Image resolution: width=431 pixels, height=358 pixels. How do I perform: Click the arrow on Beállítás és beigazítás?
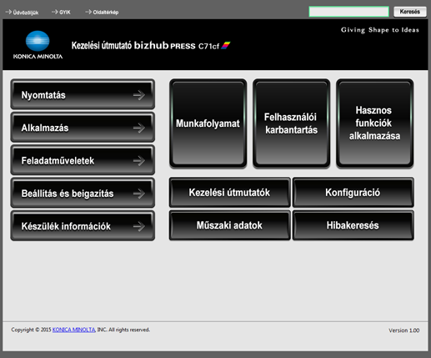139,194
